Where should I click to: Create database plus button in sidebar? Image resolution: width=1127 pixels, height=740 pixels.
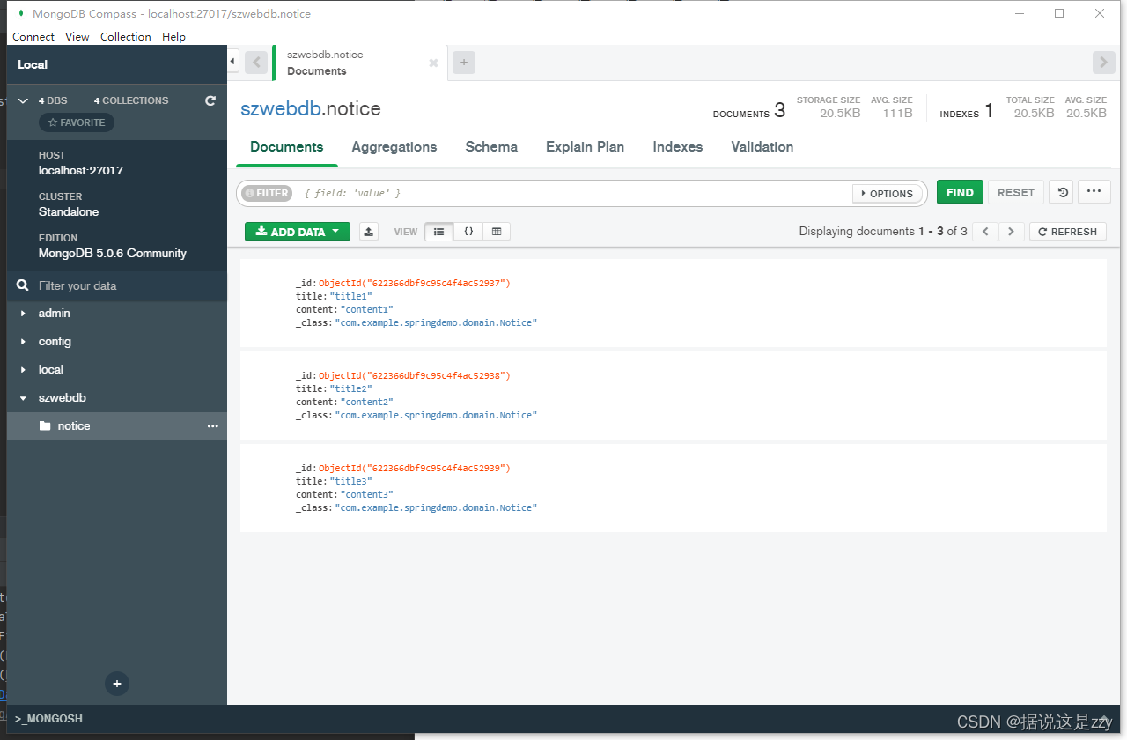click(117, 683)
